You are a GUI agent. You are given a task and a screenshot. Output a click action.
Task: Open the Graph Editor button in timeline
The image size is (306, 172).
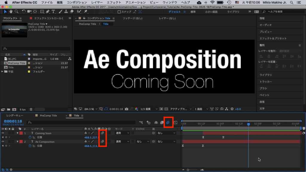tap(175, 122)
